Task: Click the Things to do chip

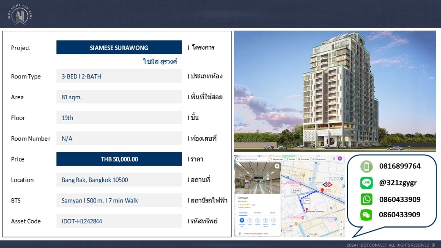Action: tap(319, 159)
